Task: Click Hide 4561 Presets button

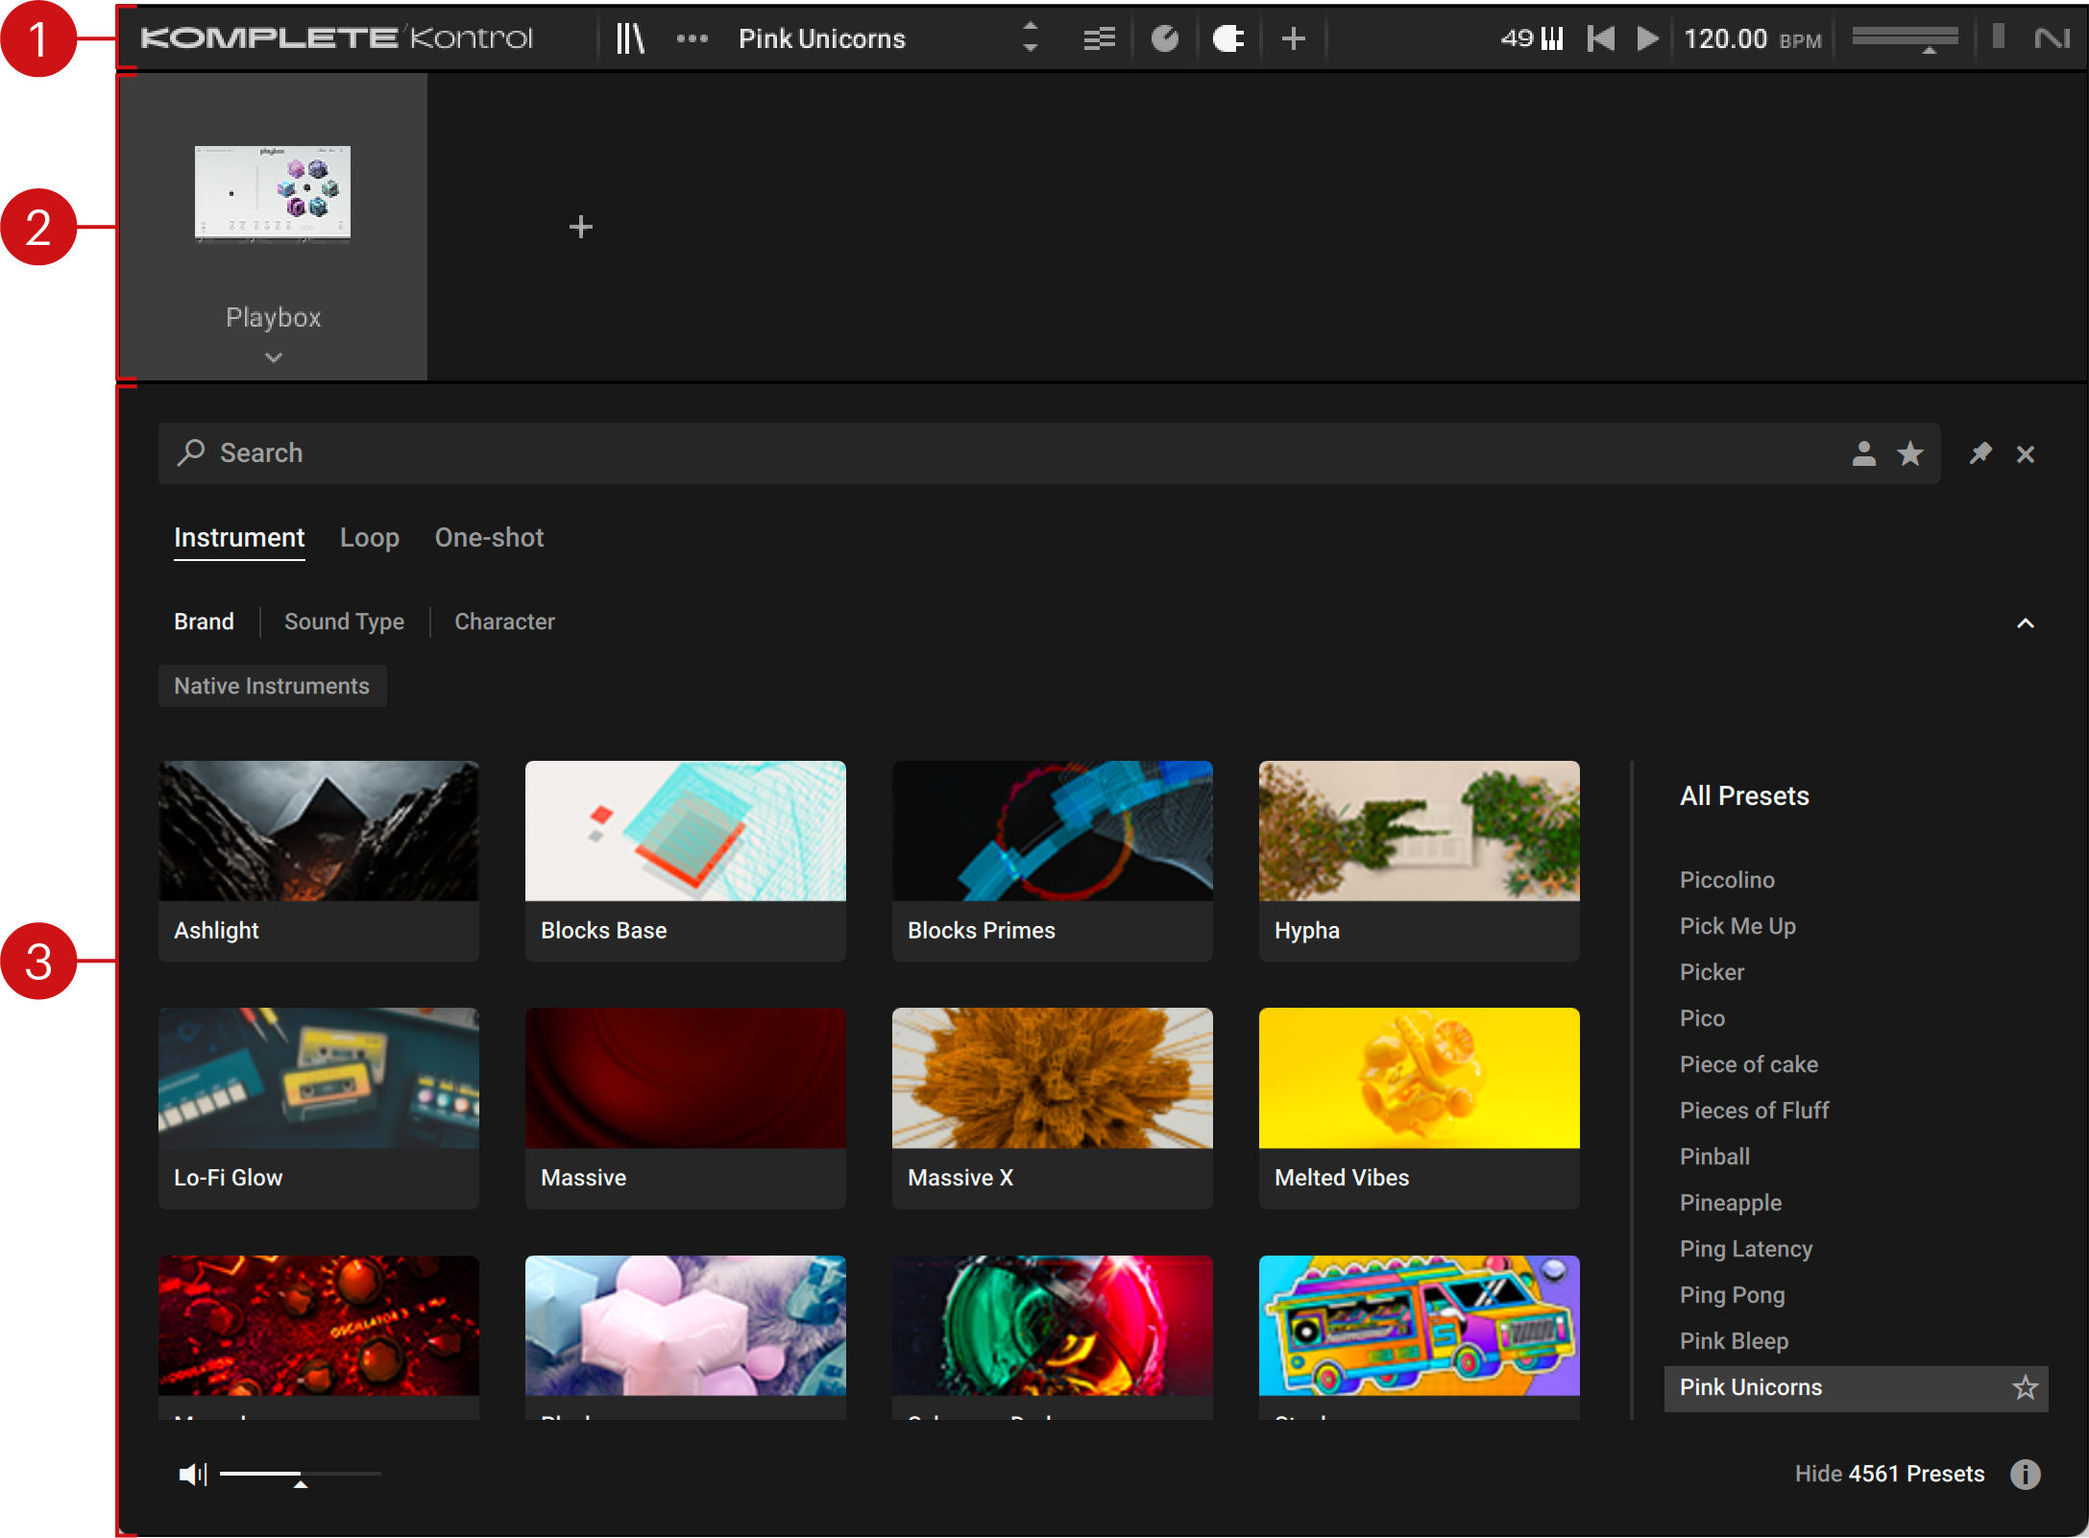Action: [1889, 1474]
